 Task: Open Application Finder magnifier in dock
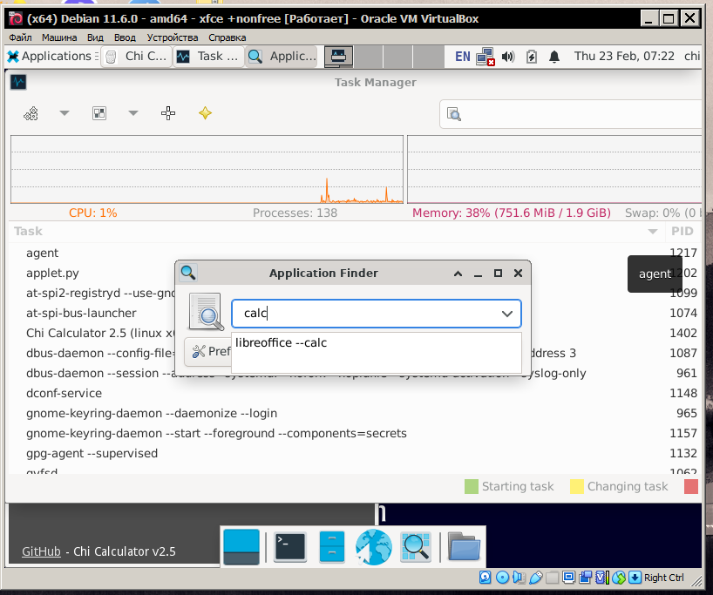point(416,547)
